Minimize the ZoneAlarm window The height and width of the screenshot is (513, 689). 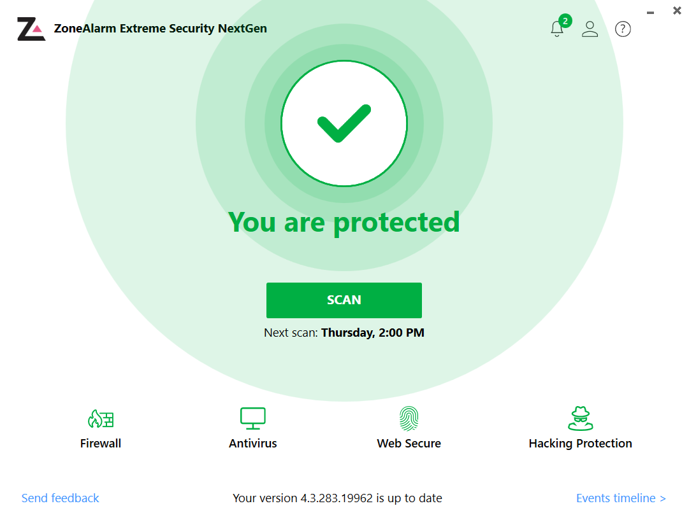(x=650, y=12)
